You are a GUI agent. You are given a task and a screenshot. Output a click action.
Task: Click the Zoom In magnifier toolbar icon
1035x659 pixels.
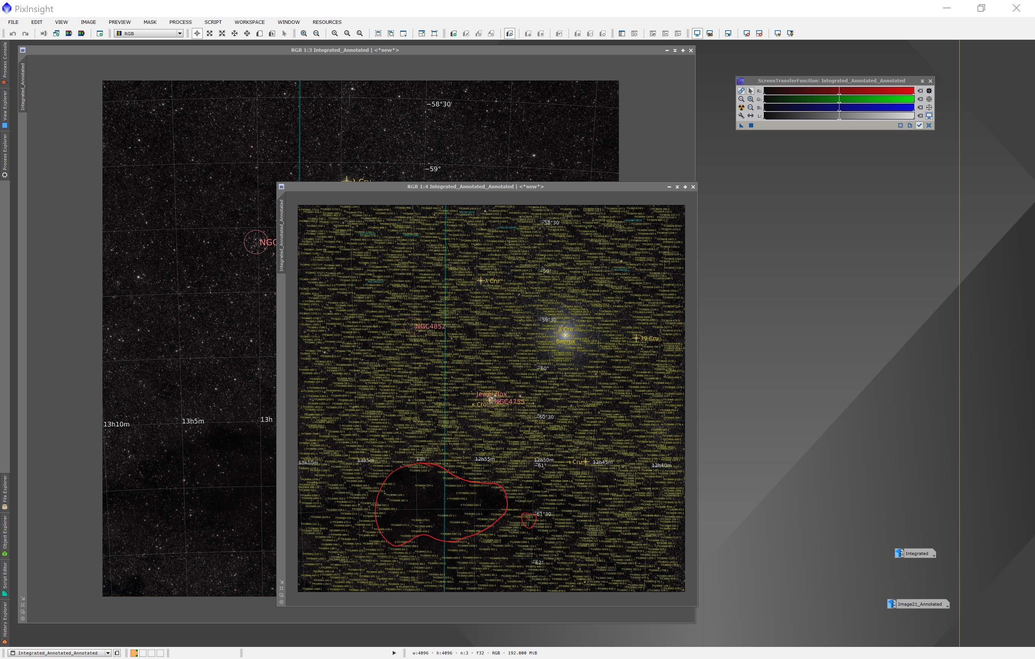304,34
